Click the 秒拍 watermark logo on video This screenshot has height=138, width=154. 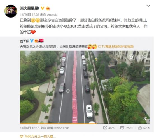click(x=138, y=57)
